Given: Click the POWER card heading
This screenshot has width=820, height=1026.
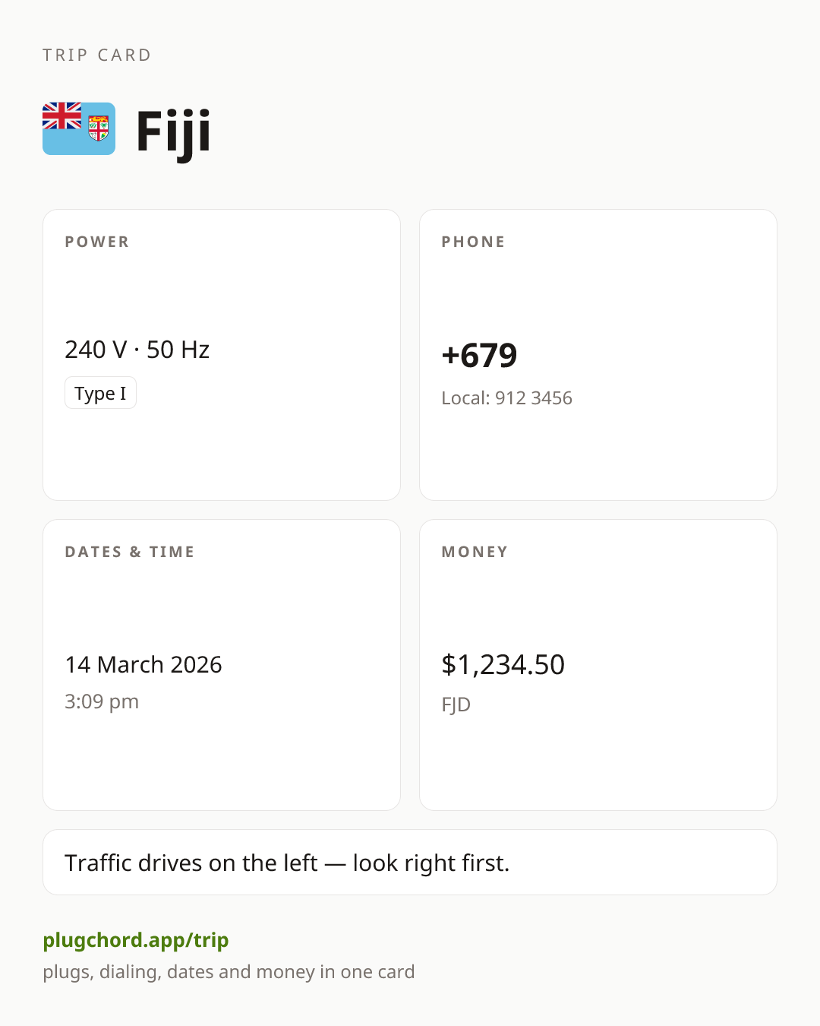Looking at the screenshot, I should [x=97, y=242].
